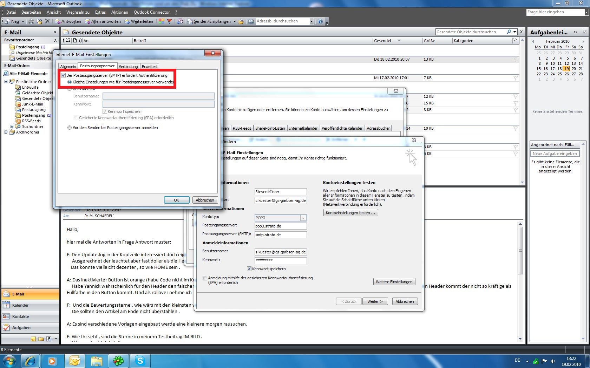Open the Neu button dropdown arrow
Viewport: 590px width, 368px height.
[23, 21]
